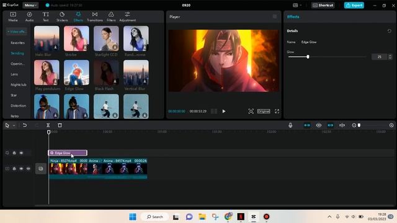Undo the last action
This screenshot has width=397, height=223.
tap(25, 125)
